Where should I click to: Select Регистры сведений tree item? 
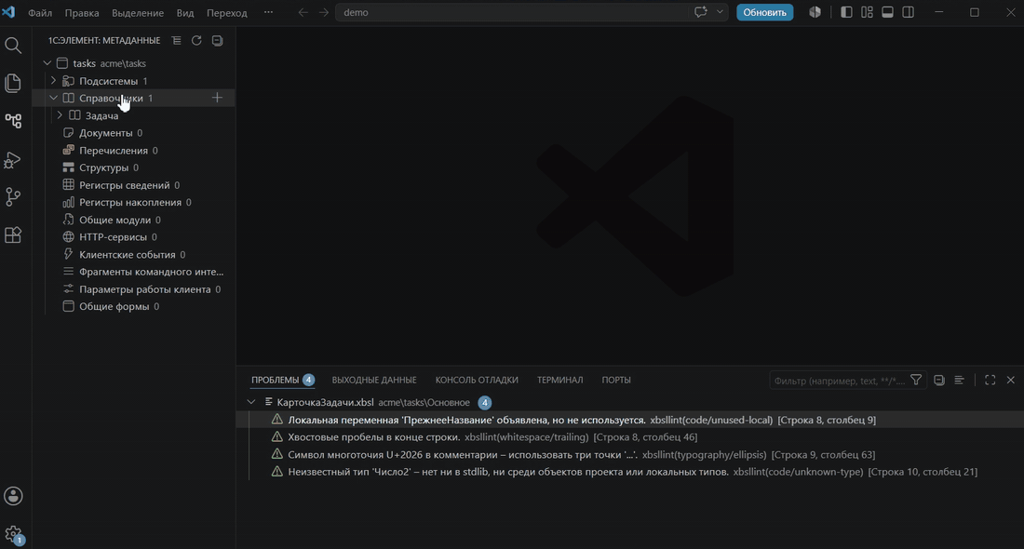[x=134, y=185]
